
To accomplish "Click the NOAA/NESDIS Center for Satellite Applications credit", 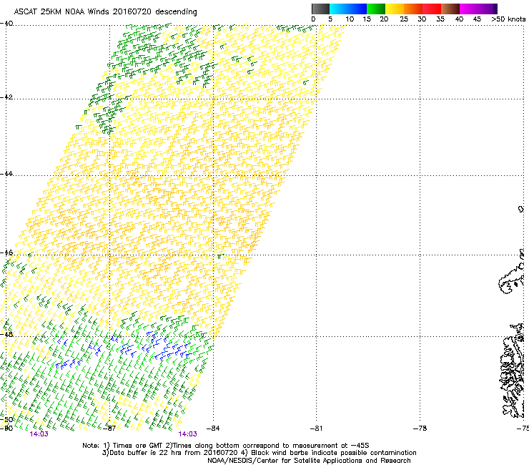I will (309, 461).
